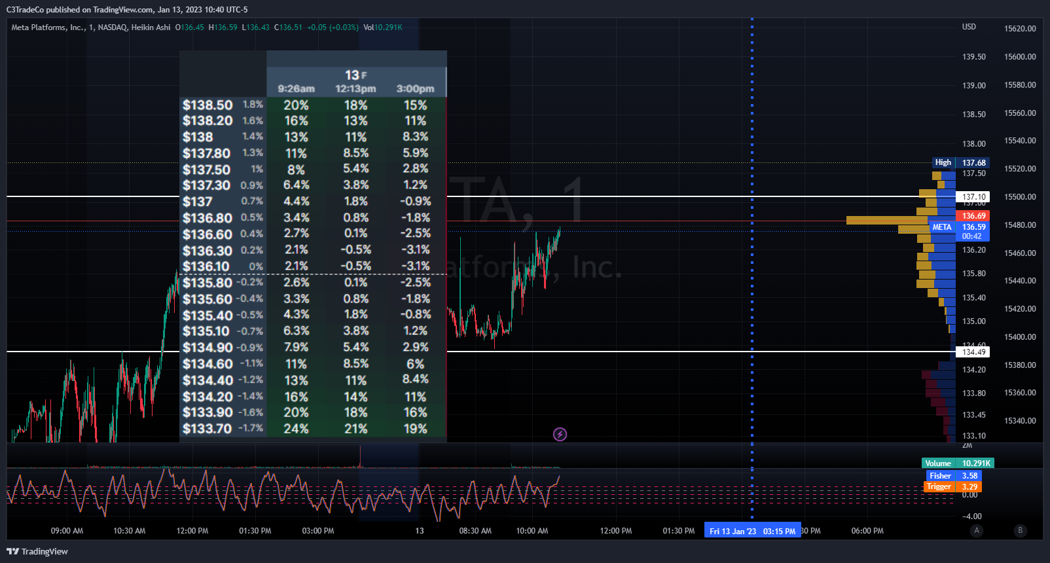Click the 10:30 AM time axis label
Image resolution: width=1050 pixels, height=563 pixels.
(x=130, y=531)
